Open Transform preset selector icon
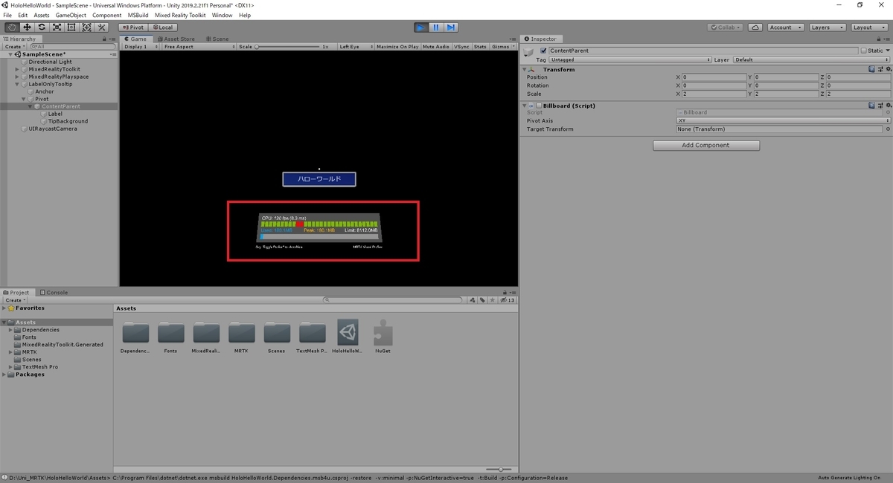893x483 pixels. [880, 69]
